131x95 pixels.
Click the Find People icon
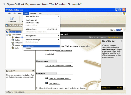pos(46,83)
